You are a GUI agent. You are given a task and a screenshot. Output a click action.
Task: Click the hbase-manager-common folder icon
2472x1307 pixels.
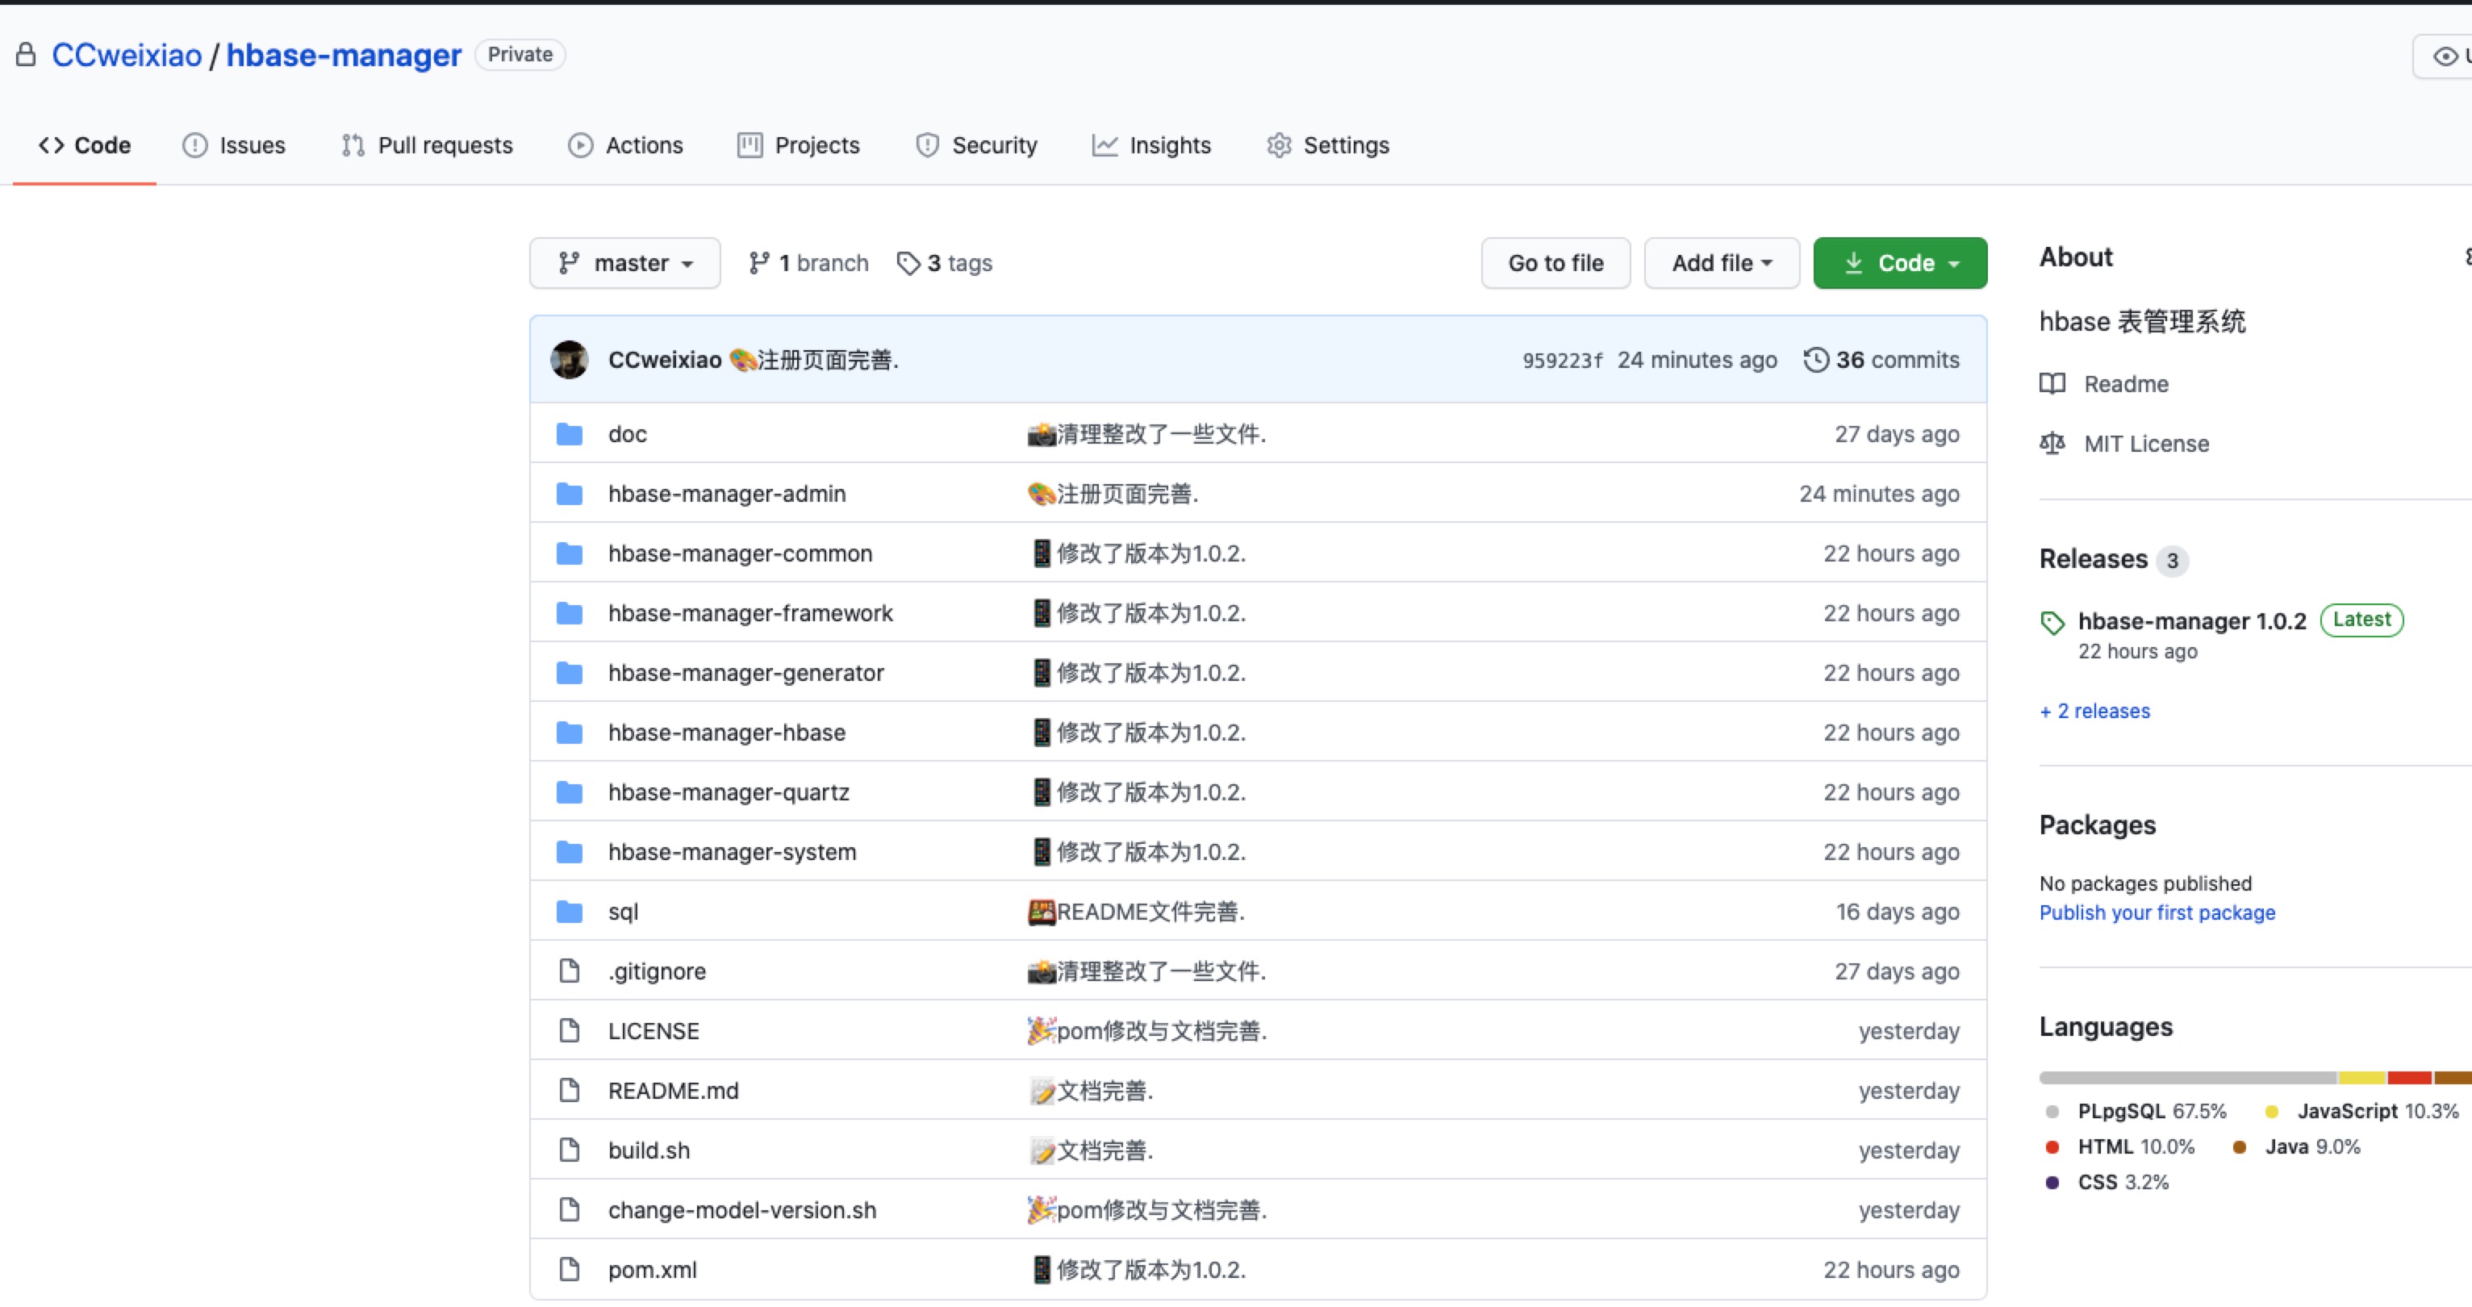[569, 553]
